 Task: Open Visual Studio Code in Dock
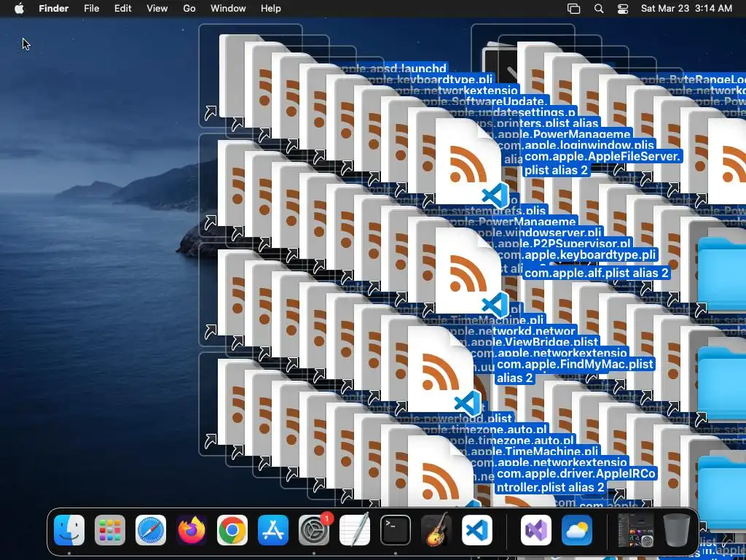click(x=477, y=530)
